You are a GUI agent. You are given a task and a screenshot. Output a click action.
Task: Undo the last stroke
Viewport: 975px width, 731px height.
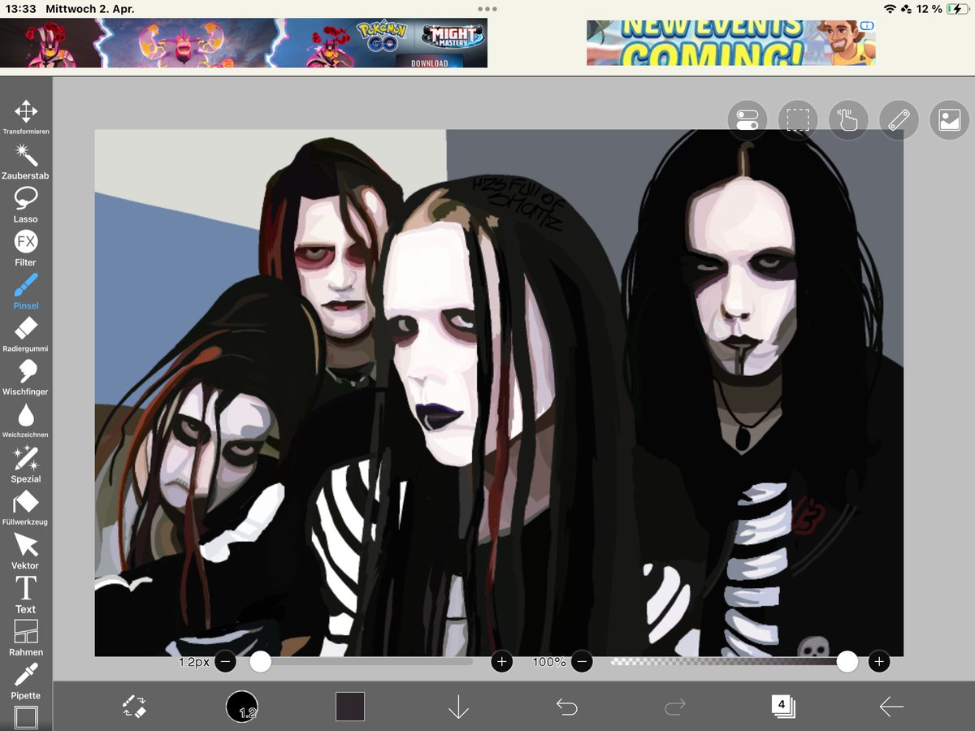566,707
